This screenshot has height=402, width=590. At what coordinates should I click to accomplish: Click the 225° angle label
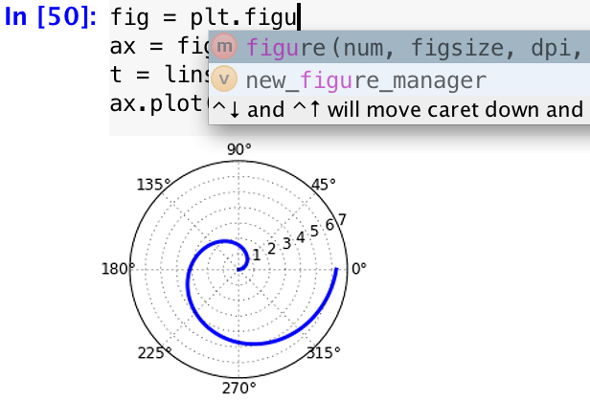pyautogui.click(x=154, y=353)
